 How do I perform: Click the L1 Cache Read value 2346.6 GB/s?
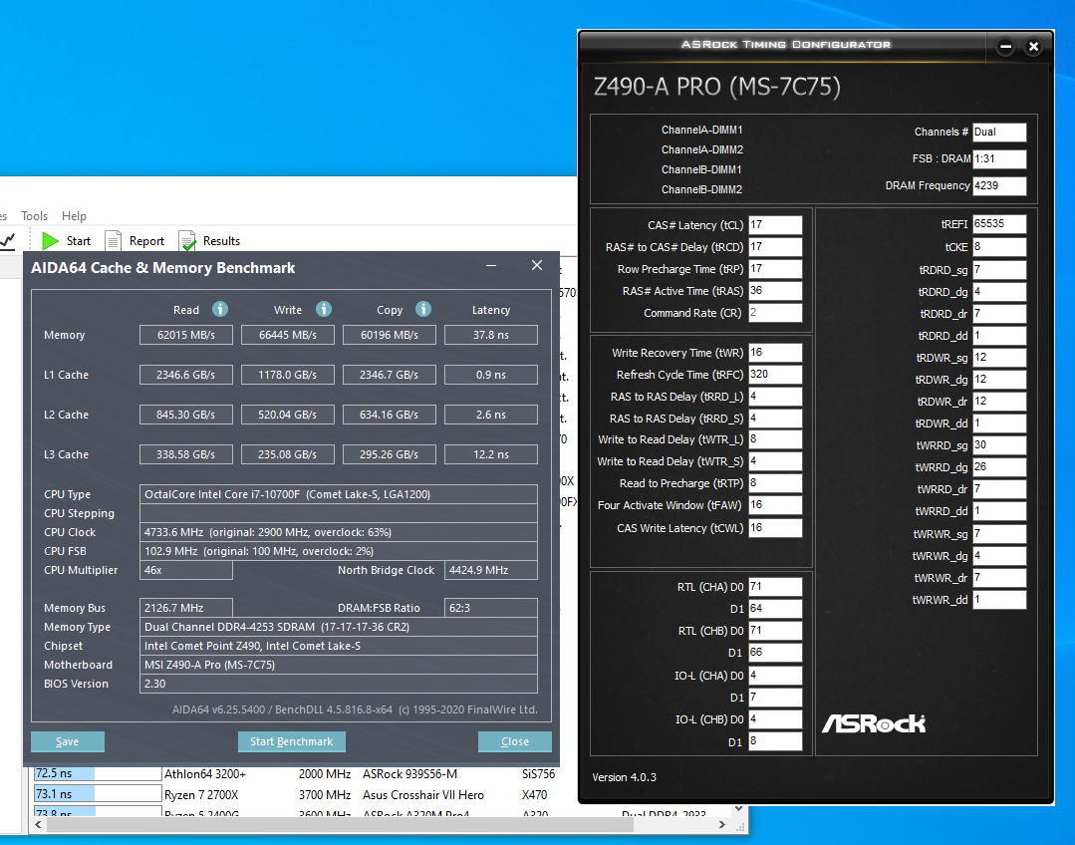185,375
